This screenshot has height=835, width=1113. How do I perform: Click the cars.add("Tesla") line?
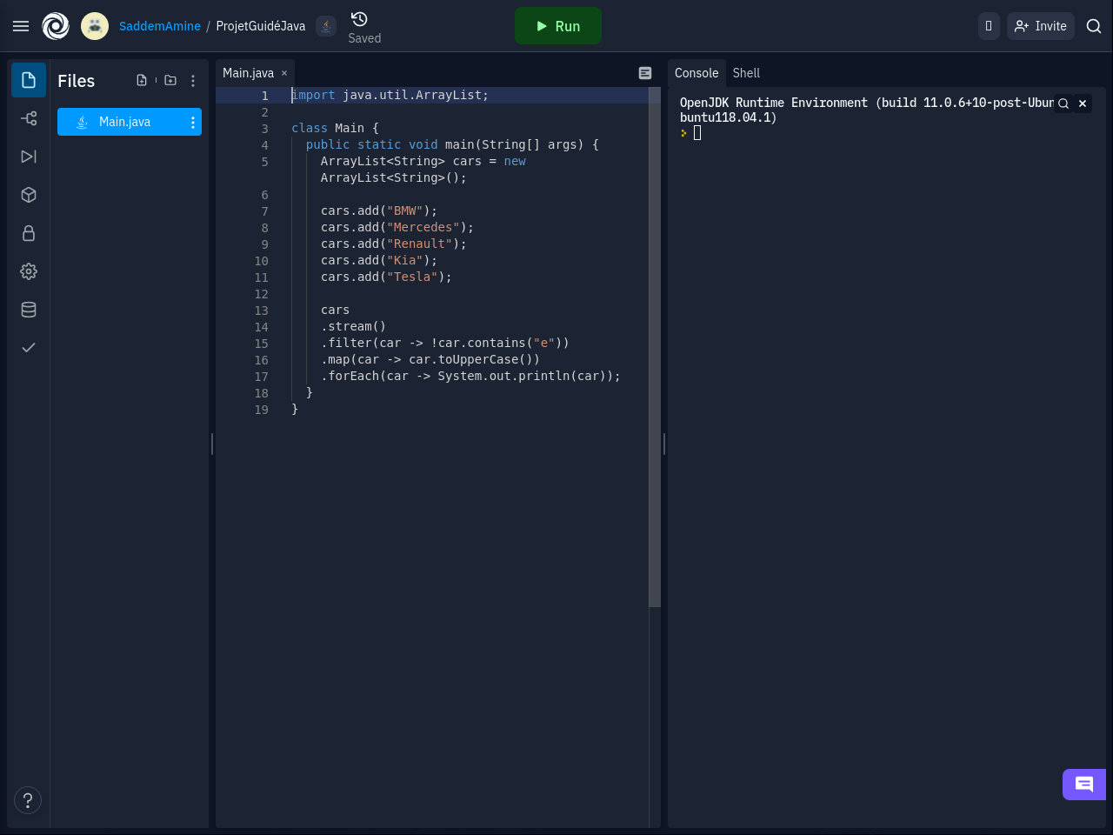click(x=386, y=277)
